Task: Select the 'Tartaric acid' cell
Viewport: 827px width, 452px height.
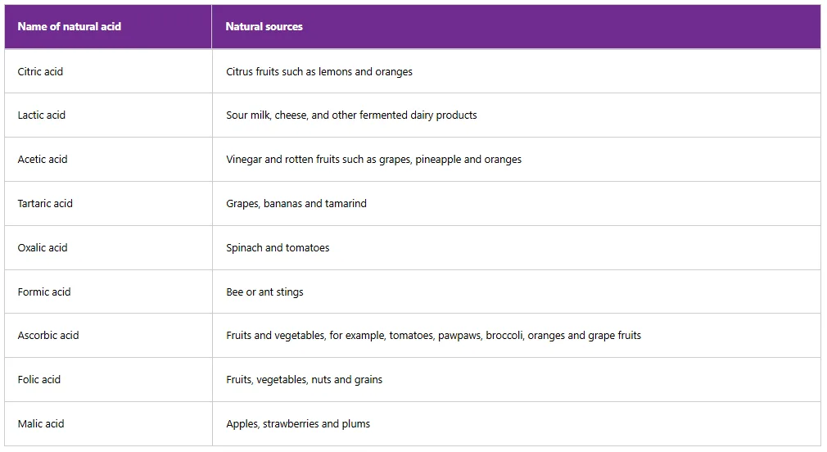Action: (x=45, y=204)
